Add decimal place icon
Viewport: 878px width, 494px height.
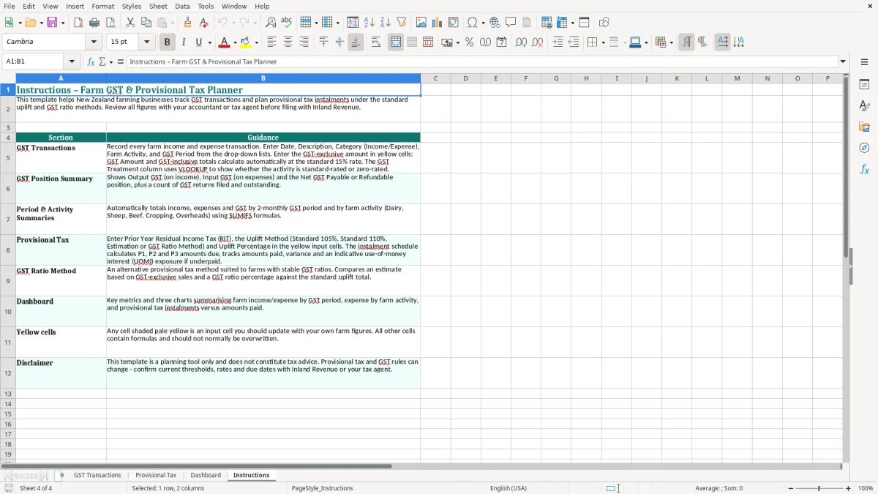pyautogui.click(x=521, y=42)
